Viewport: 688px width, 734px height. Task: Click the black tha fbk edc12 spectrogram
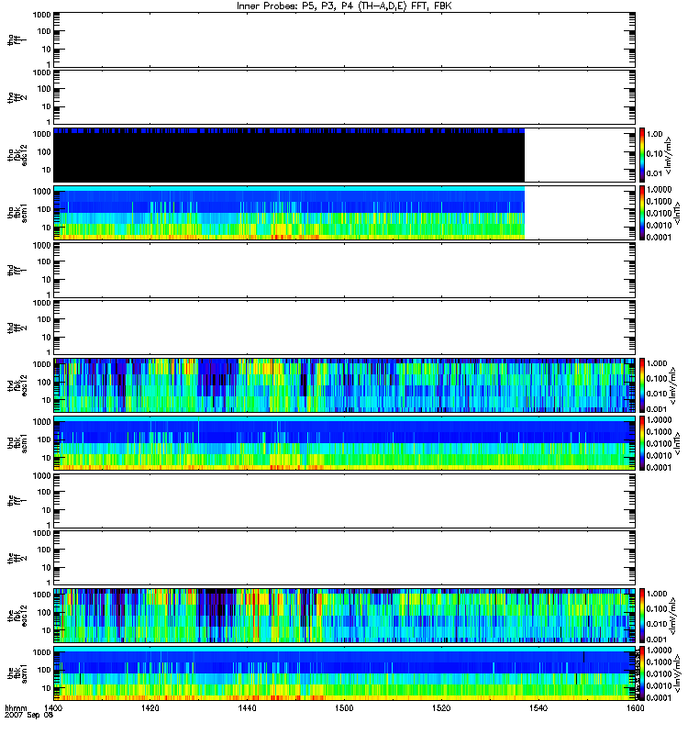click(x=289, y=155)
